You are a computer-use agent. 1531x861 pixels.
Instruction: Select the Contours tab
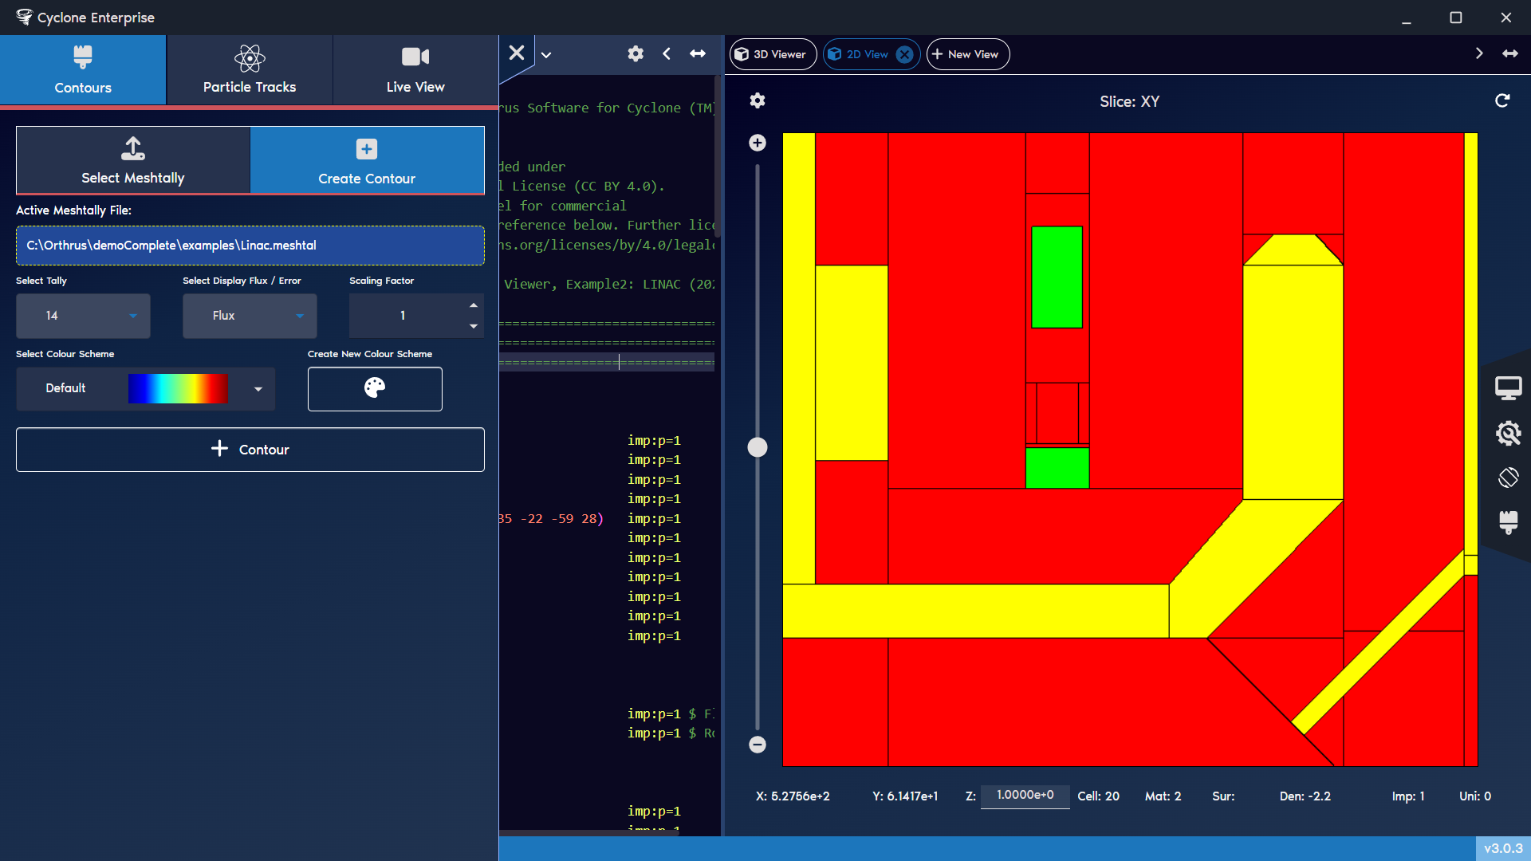[82, 70]
